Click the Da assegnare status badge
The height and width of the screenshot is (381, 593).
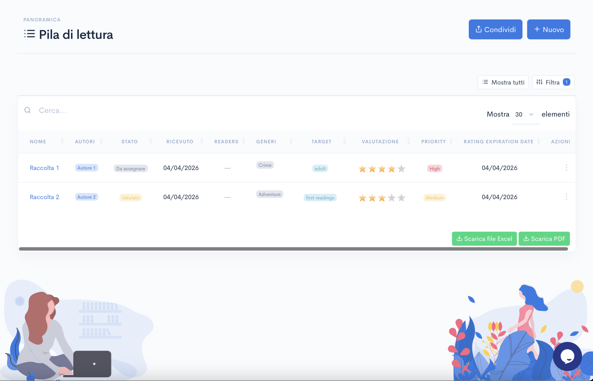pos(131,168)
